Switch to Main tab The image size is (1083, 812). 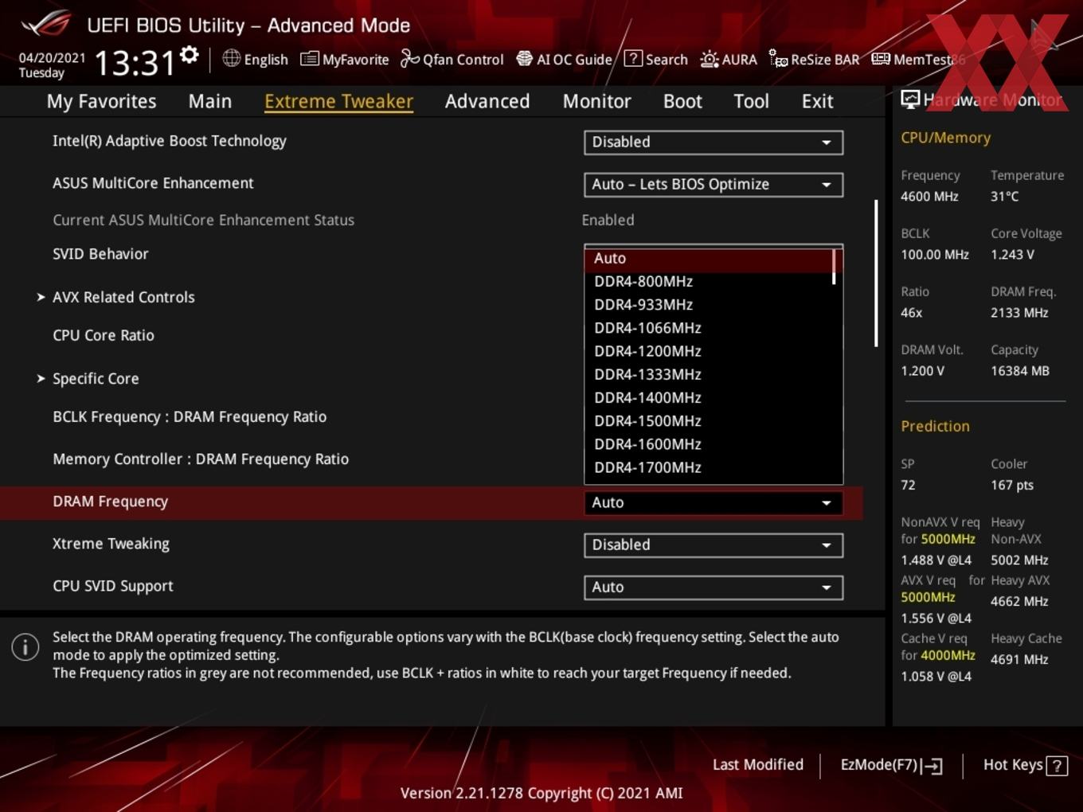(210, 102)
